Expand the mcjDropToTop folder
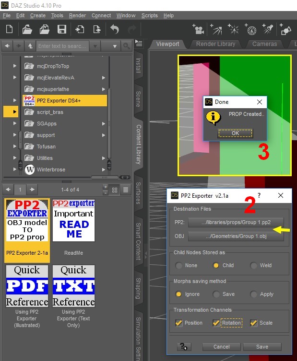This screenshot has height=361, width=297. pos(15,66)
